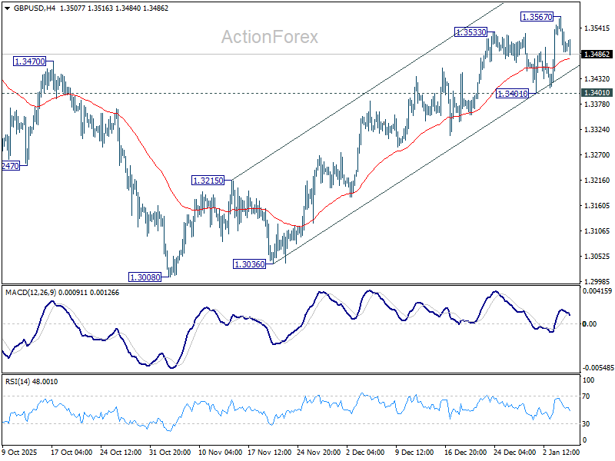The height and width of the screenshot is (461, 615).
Task: Click the RSI(14) 48.0010 indicator label
Action: [x=32, y=381]
